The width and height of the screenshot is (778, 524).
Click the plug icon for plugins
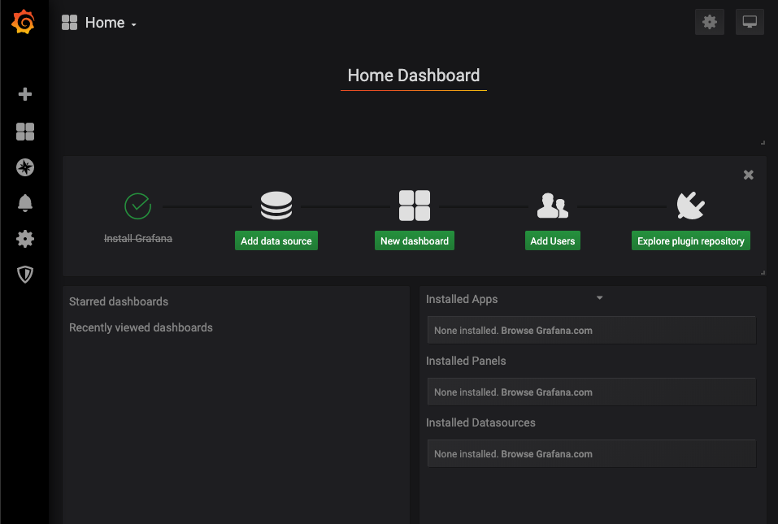[x=691, y=206]
